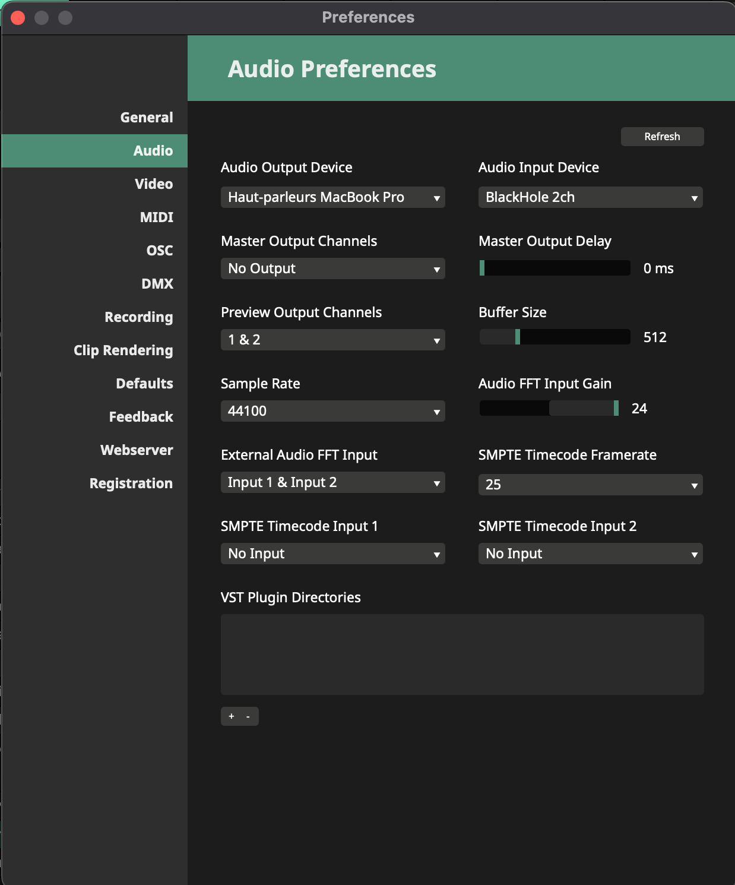The height and width of the screenshot is (885, 735).
Task: Add a VST plugin directory with plus
Action: click(x=232, y=716)
